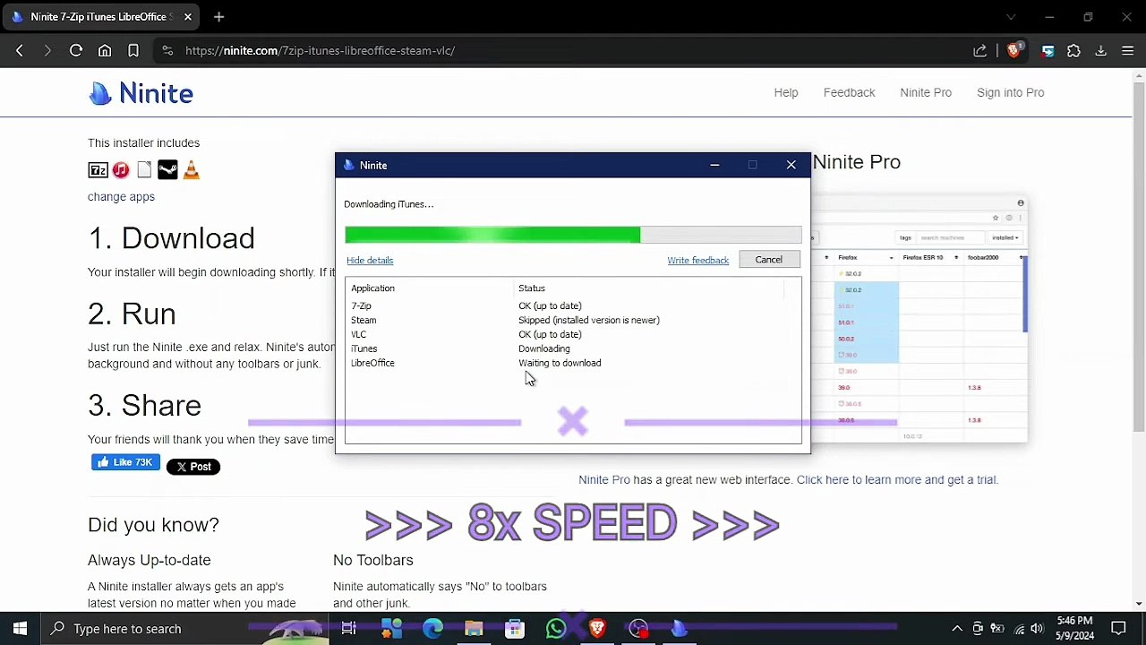Launch Microsoft Edge from the taskbar

pyautogui.click(x=432, y=629)
